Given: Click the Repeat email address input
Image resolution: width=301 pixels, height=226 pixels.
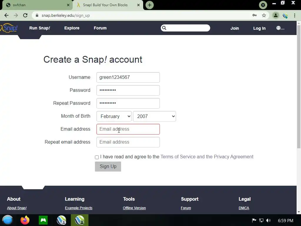Looking at the screenshot, I should [128, 142].
